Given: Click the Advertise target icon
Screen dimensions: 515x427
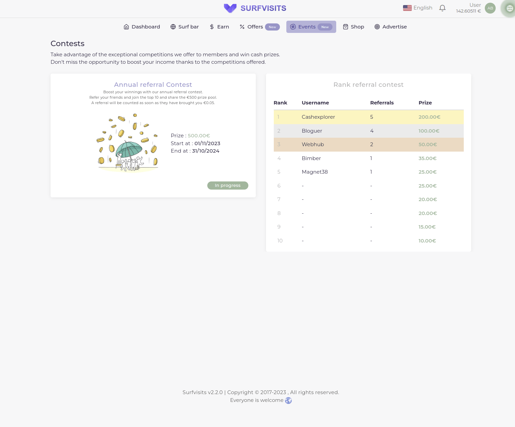Looking at the screenshot, I should tap(377, 27).
